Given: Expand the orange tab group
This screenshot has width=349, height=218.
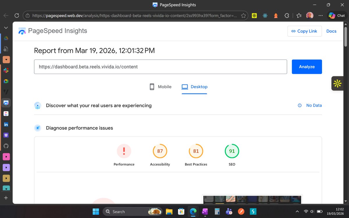Looking at the screenshot, I should coord(6,60).
